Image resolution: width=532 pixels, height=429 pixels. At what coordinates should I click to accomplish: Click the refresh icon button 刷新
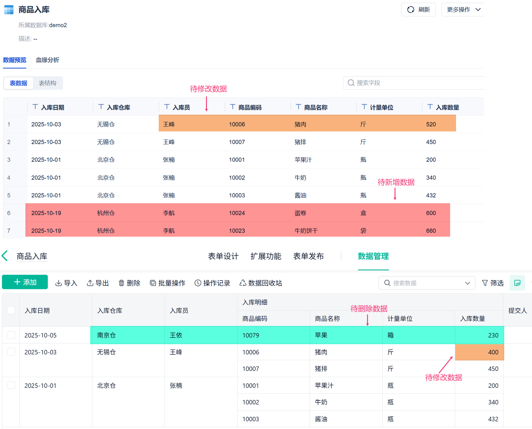[418, 10]
